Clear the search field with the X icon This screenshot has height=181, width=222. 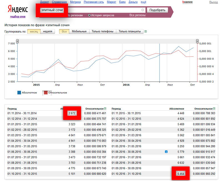143,10
